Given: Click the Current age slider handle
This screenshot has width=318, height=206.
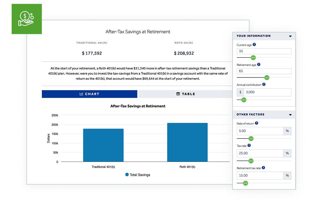Looking at the screenshot, I should [253, 58].
